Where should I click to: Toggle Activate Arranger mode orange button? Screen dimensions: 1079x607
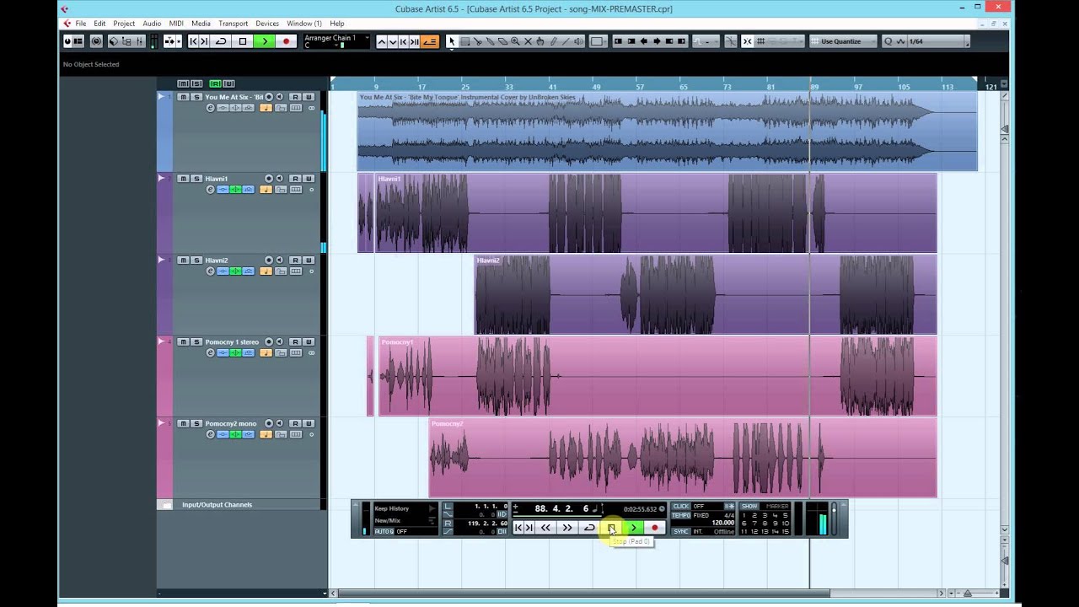[430, 41]
